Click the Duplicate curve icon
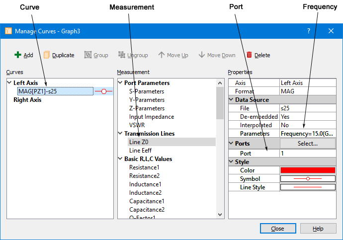 pos(47,55)
